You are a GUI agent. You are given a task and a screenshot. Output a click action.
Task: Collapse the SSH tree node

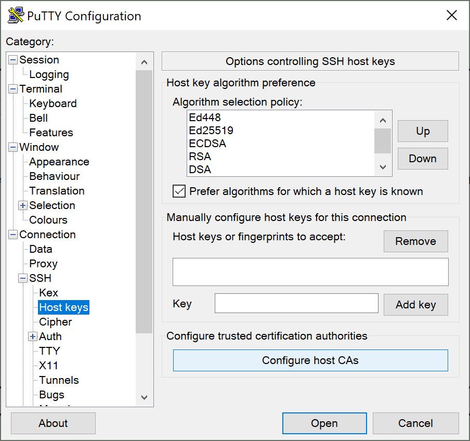tap(23, 278)
